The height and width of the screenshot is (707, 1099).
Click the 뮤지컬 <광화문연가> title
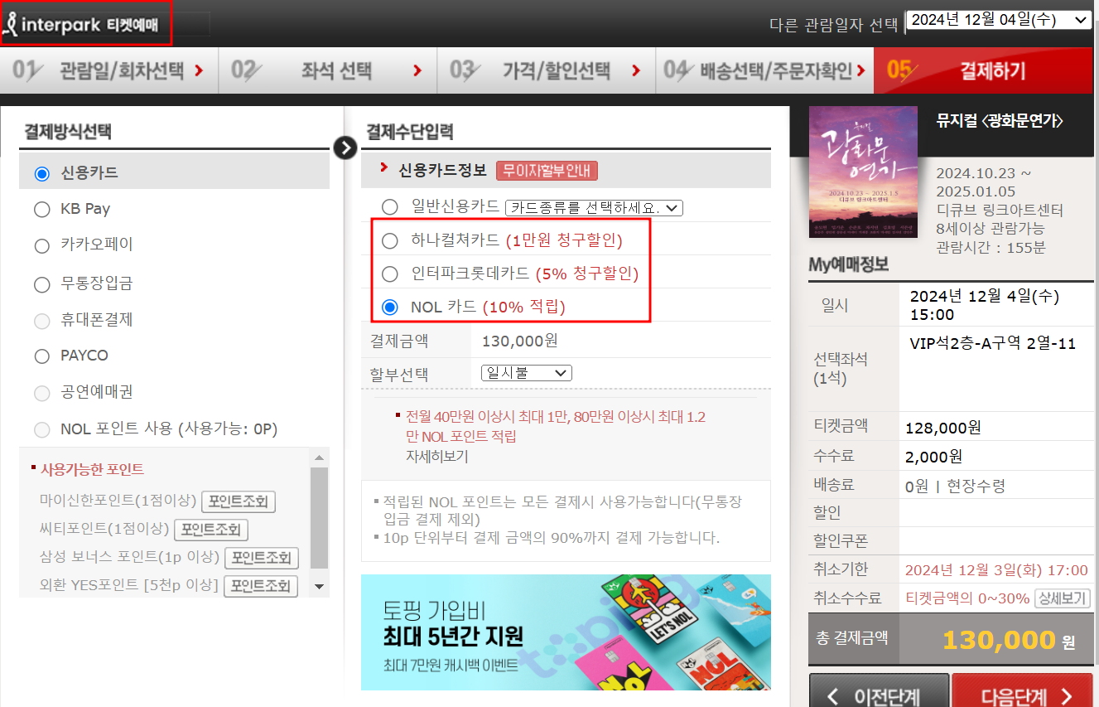[1000, 121]
